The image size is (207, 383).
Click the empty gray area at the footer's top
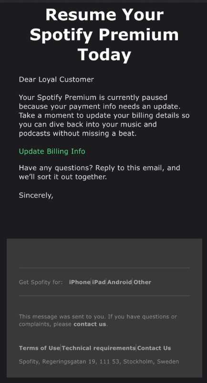(x=104, y=253)
